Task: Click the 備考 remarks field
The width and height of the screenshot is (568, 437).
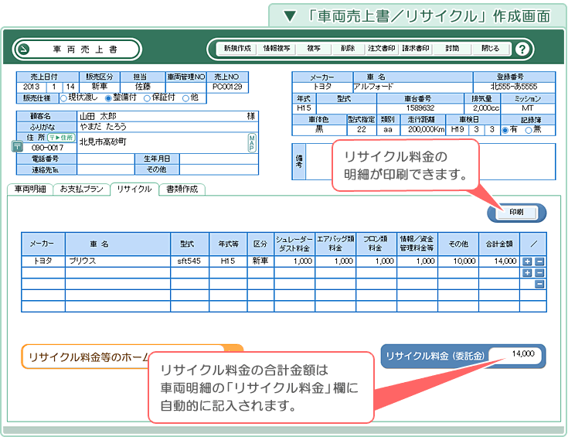Action: tap(430, 162)
